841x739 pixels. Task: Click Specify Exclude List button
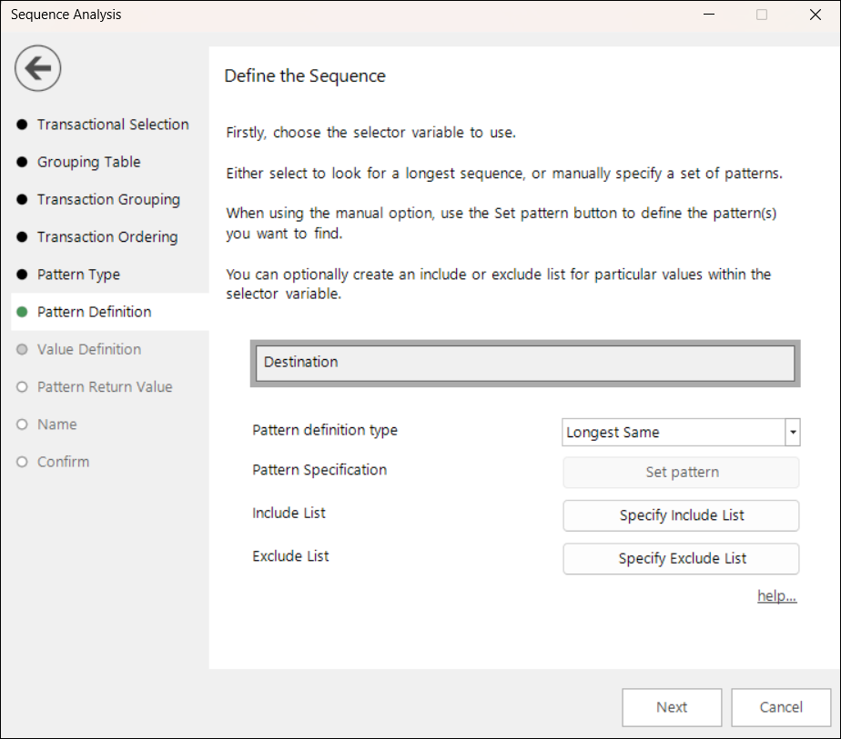pos(681,558)
